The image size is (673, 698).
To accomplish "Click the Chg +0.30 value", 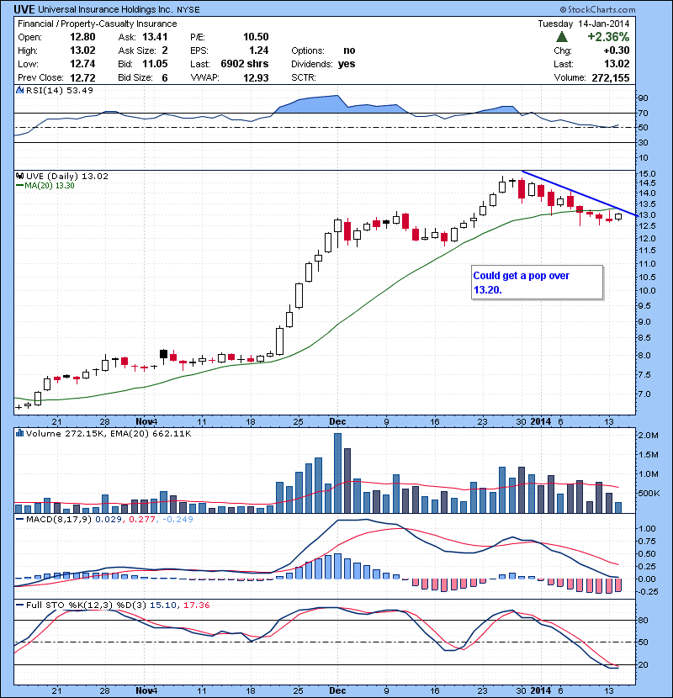I will pyautogui.click(x=617, y=50).
